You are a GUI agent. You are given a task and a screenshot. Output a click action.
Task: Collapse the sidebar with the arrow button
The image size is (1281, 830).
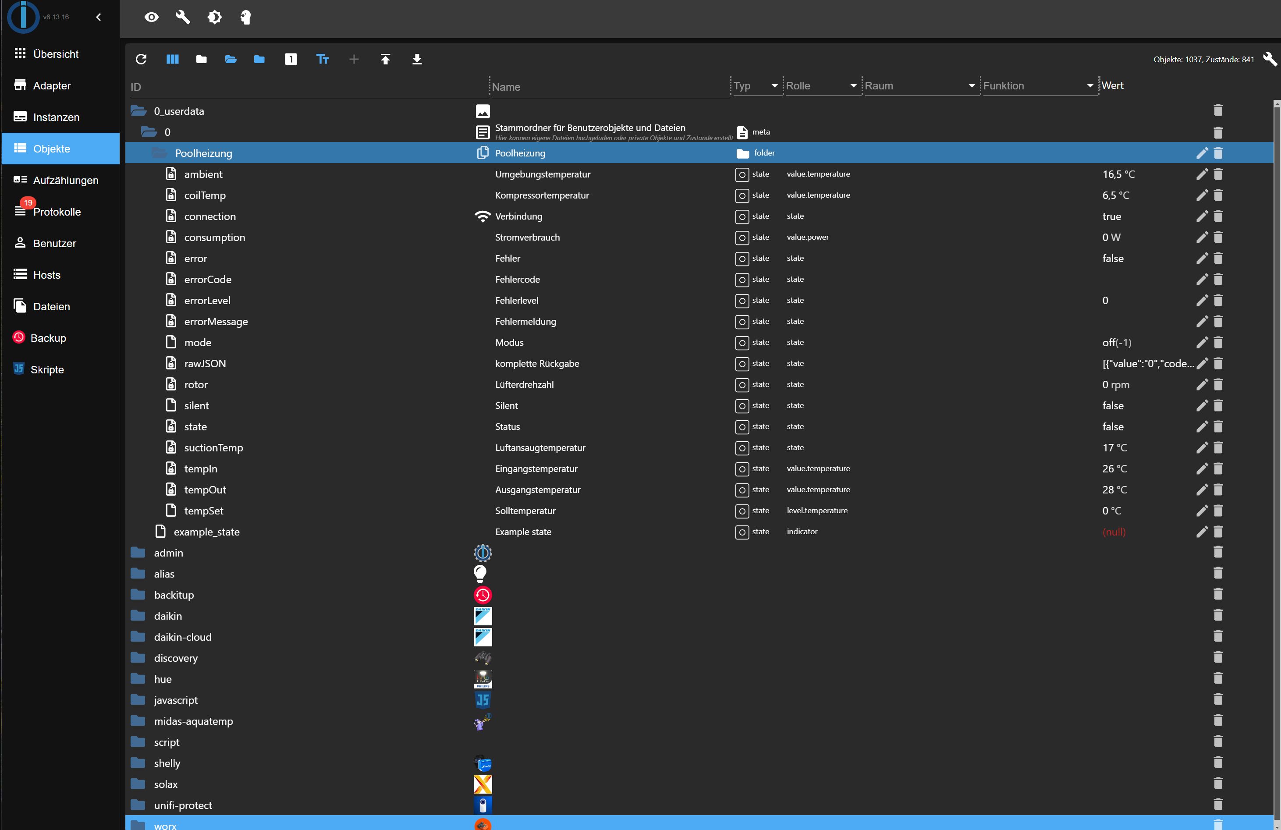[x=99, y=17]
